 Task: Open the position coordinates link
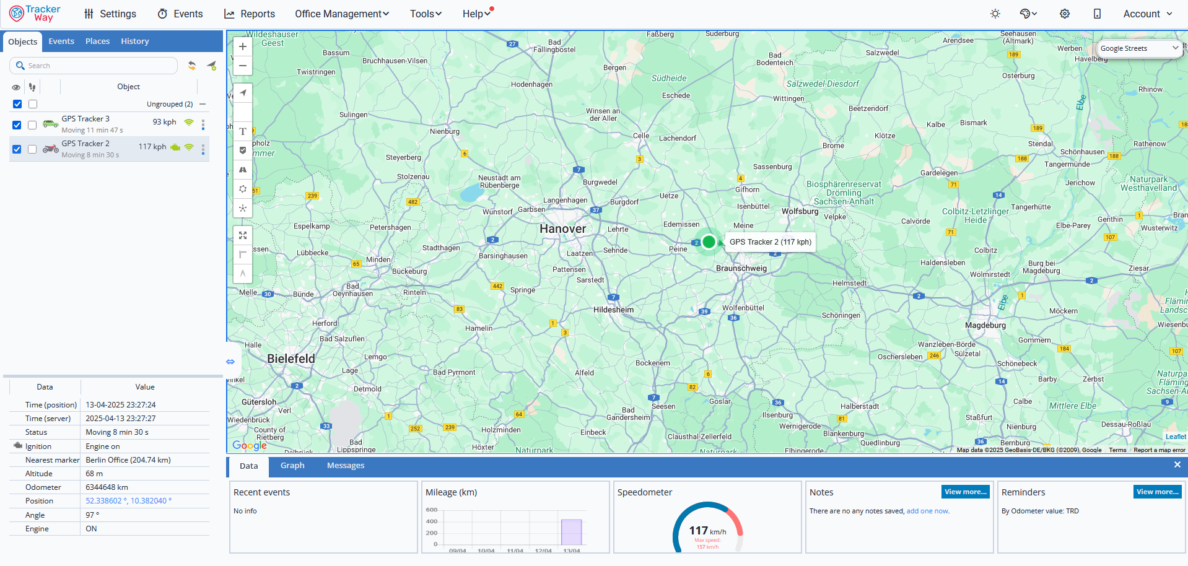pyautogui.click(x=129, y=501)
